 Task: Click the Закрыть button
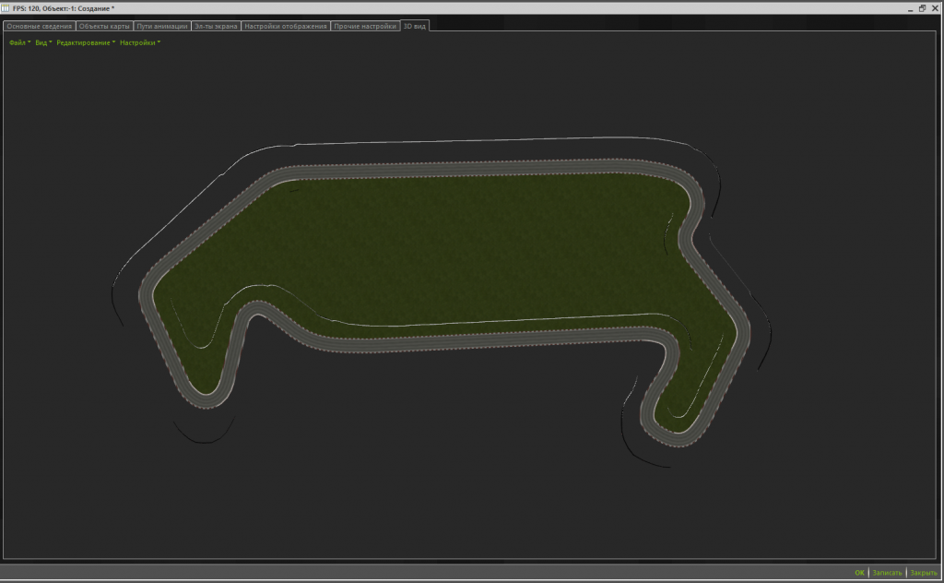click(924, 573)
